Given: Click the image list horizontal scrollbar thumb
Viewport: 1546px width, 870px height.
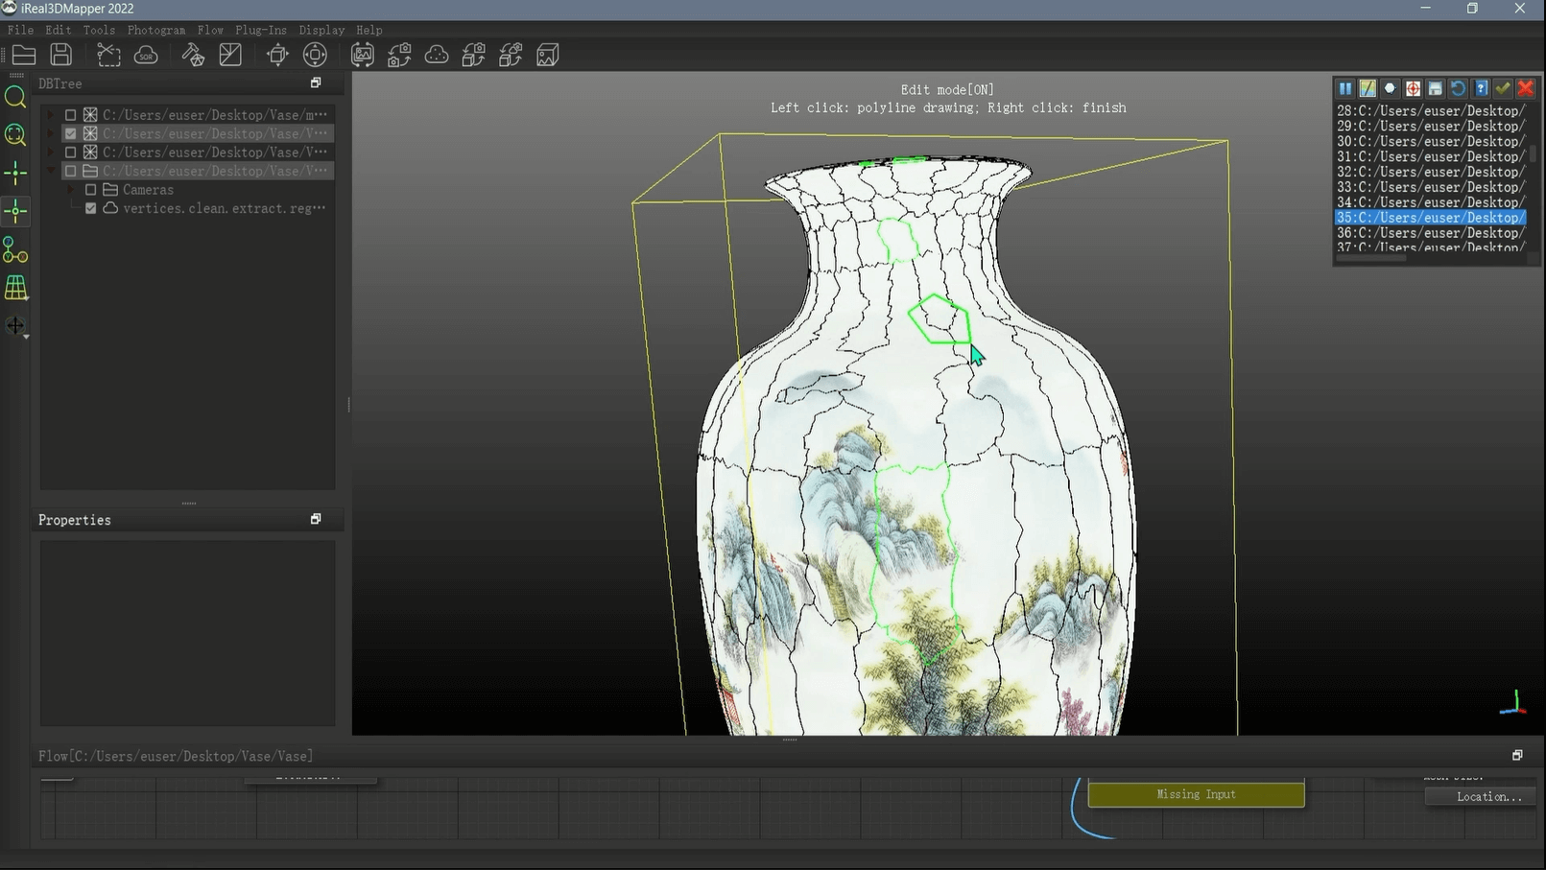Looking at the screenshot, I should [x=1370, y=257].
